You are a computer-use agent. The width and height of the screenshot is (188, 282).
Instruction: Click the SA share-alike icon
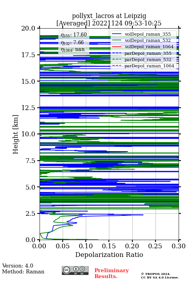pos(82,269)
